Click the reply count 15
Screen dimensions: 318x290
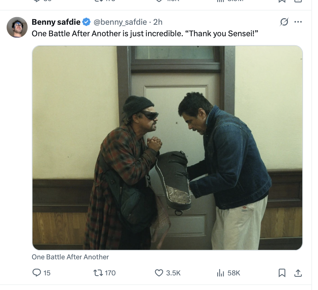coord(47,273)
